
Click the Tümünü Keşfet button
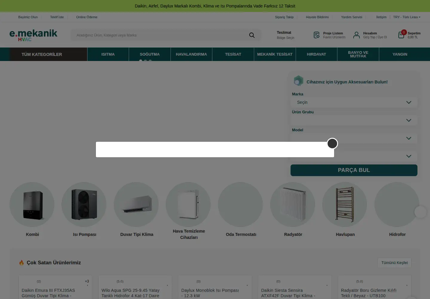click(x=394, y=263)
